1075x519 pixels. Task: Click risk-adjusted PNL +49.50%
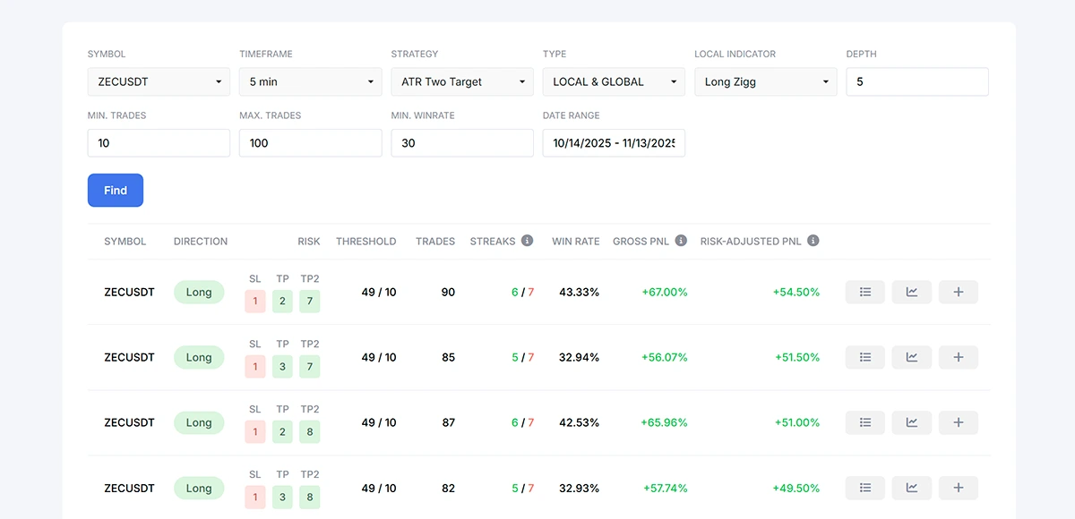(796, 489)
